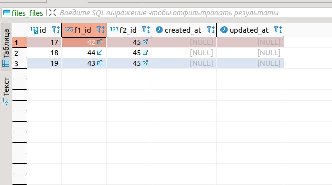Click the files_files table icon
Image resolution: width=332 pixels, height=185 pixels.
click(7, 13)
